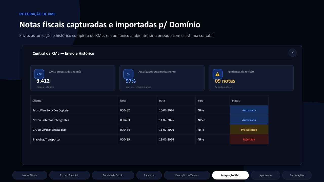The width and height of the screenshot is (324, 182).
Task: Click the 3.412 processed XMLs value
Action: 43,81
